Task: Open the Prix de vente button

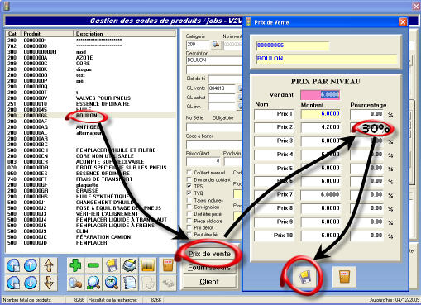Action: pyautogui.click(x=209, y=254)
